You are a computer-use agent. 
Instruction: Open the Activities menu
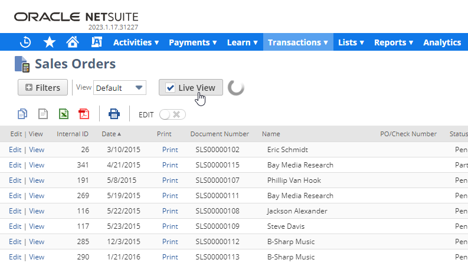136,42
